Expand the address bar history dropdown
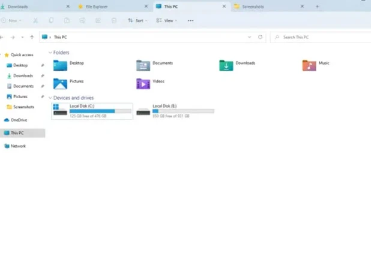The image size is (371, 255). tap(249, 37)
